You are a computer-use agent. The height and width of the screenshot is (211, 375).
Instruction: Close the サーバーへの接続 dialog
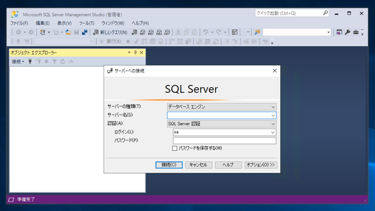point(275,71)
